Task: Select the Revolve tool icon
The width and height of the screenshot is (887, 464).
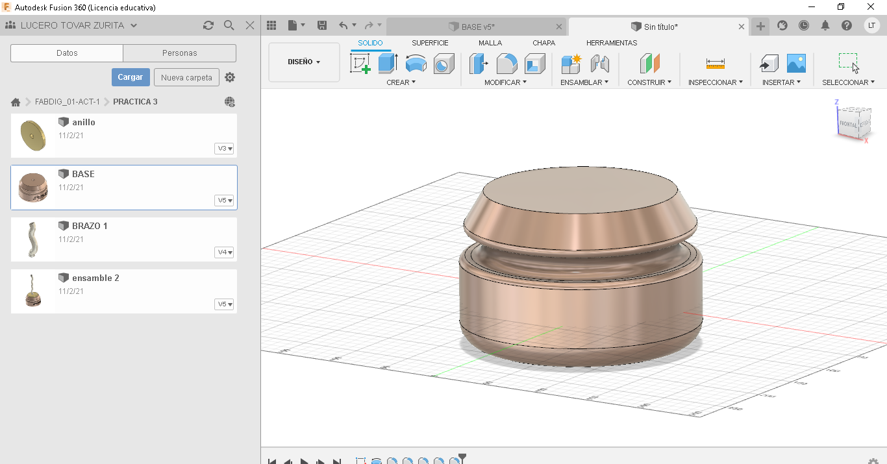Action: pyautogui.click(x=416, y=64)
